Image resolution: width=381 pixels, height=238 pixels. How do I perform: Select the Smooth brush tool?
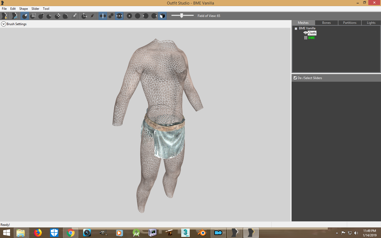(66, 16)
